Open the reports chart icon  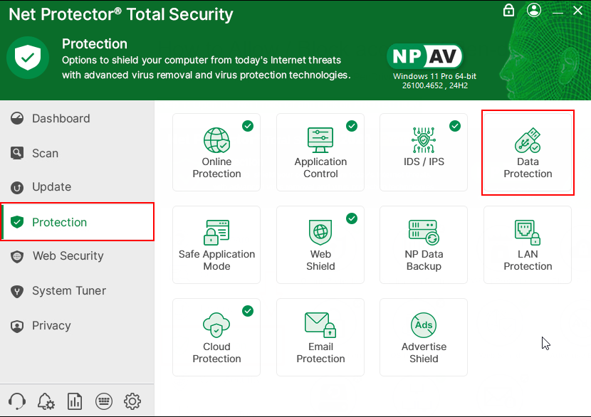coord(75,401)
